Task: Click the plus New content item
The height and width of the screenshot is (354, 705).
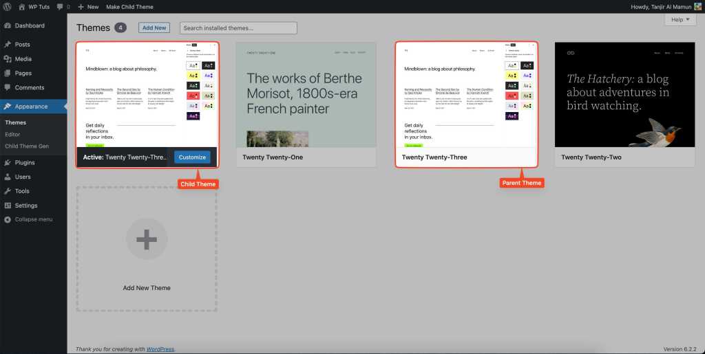Action: [x=88, y=7]
